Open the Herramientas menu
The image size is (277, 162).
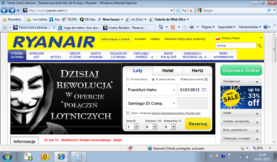coord(250,27)
